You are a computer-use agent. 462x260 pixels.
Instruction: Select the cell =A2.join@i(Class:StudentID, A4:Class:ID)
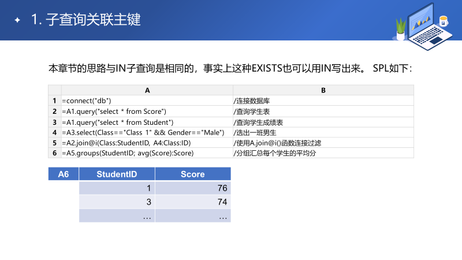(147, 143)
